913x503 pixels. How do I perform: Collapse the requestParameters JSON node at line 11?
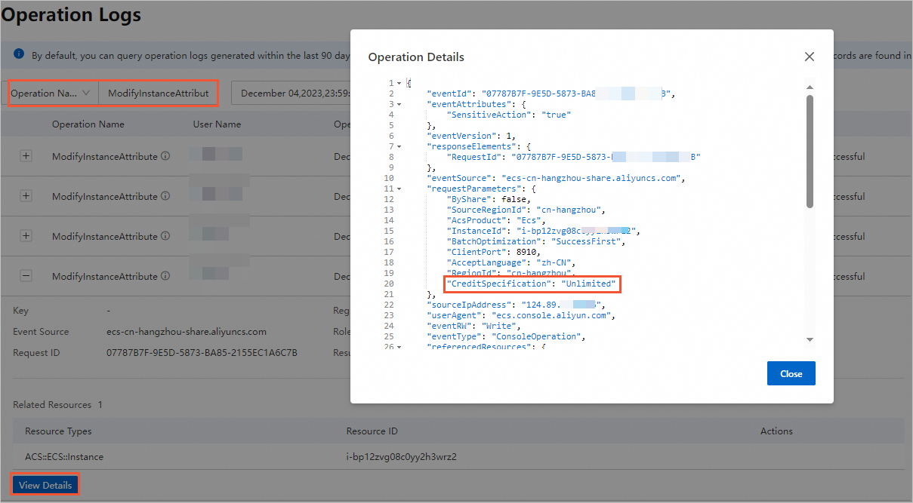(399, 189)
